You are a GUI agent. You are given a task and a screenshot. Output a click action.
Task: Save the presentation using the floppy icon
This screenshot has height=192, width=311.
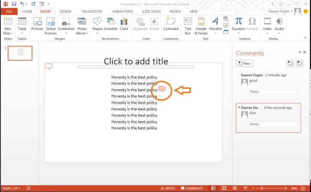[x=14, y=4]
